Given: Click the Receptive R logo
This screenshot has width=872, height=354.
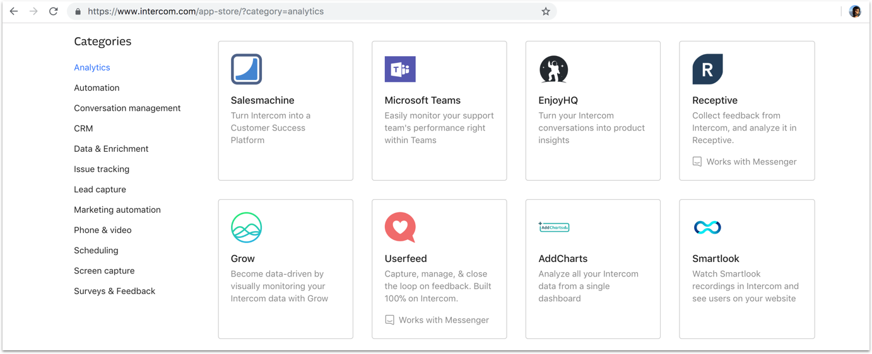Looking at the screenshot, I should (x=707, y=69).
